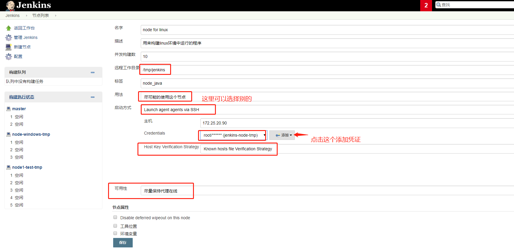Click 新建节点 link
The width and height of the screenshot is (514, 251).
pyautogui.click(x=22, y=47)
